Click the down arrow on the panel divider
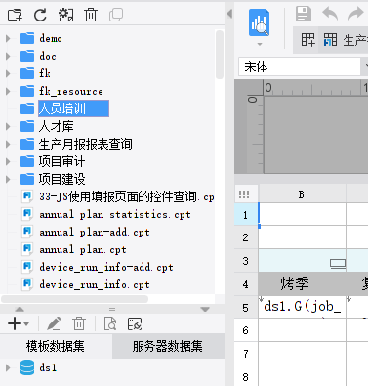 205,309
